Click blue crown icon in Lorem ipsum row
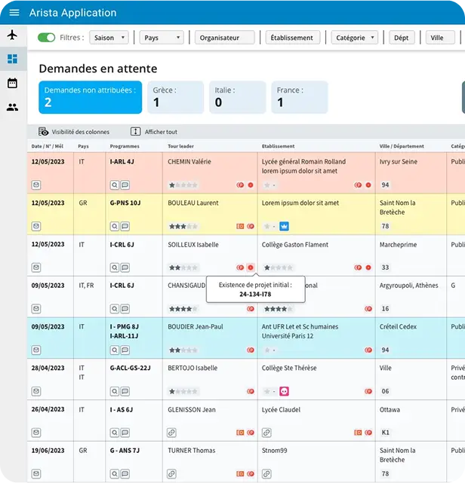 point(284,226)
